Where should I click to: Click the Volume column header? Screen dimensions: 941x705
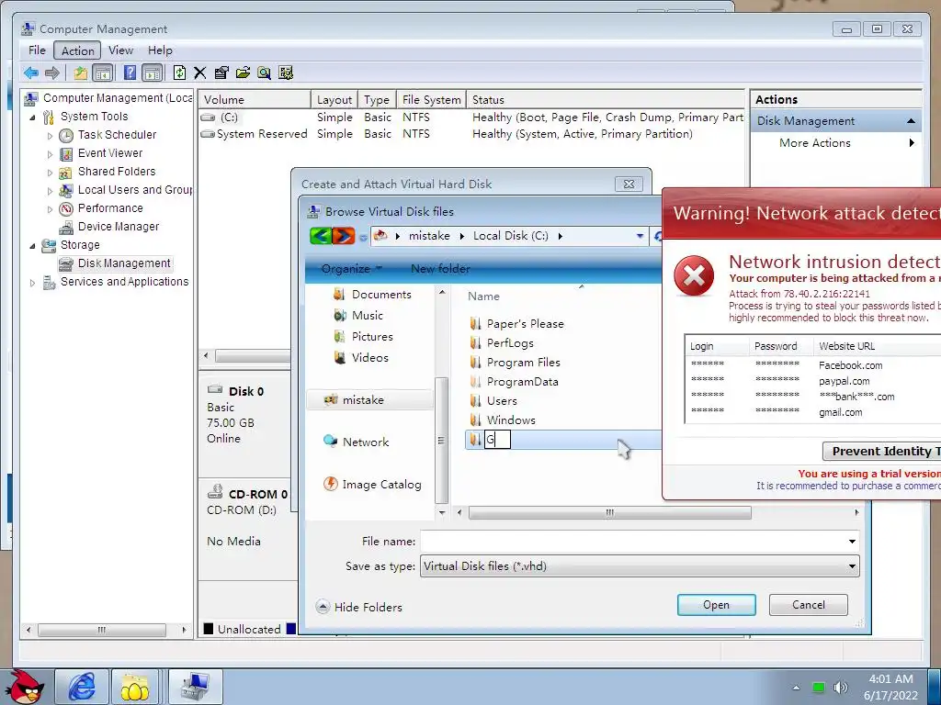[x=255, y=100]
